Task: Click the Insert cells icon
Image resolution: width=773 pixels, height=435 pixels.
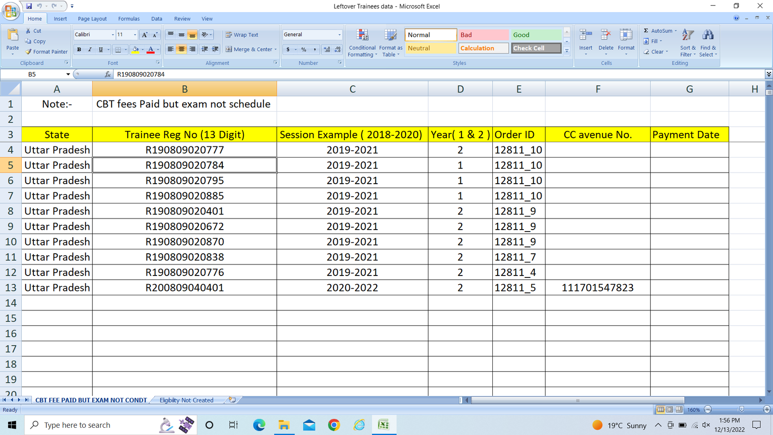Action: point(586,36)
